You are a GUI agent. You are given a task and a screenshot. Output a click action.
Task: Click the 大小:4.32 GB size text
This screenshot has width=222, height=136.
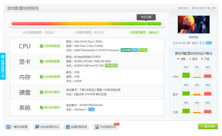pyautogui.click(x=181, y=43)
